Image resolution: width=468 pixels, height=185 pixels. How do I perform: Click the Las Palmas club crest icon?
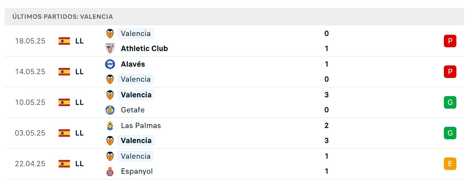tap(110, 126)
